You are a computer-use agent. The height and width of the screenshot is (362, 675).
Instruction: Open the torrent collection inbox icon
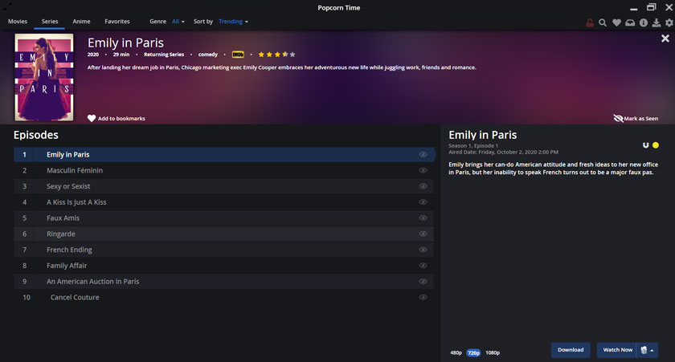click(630, 22)
